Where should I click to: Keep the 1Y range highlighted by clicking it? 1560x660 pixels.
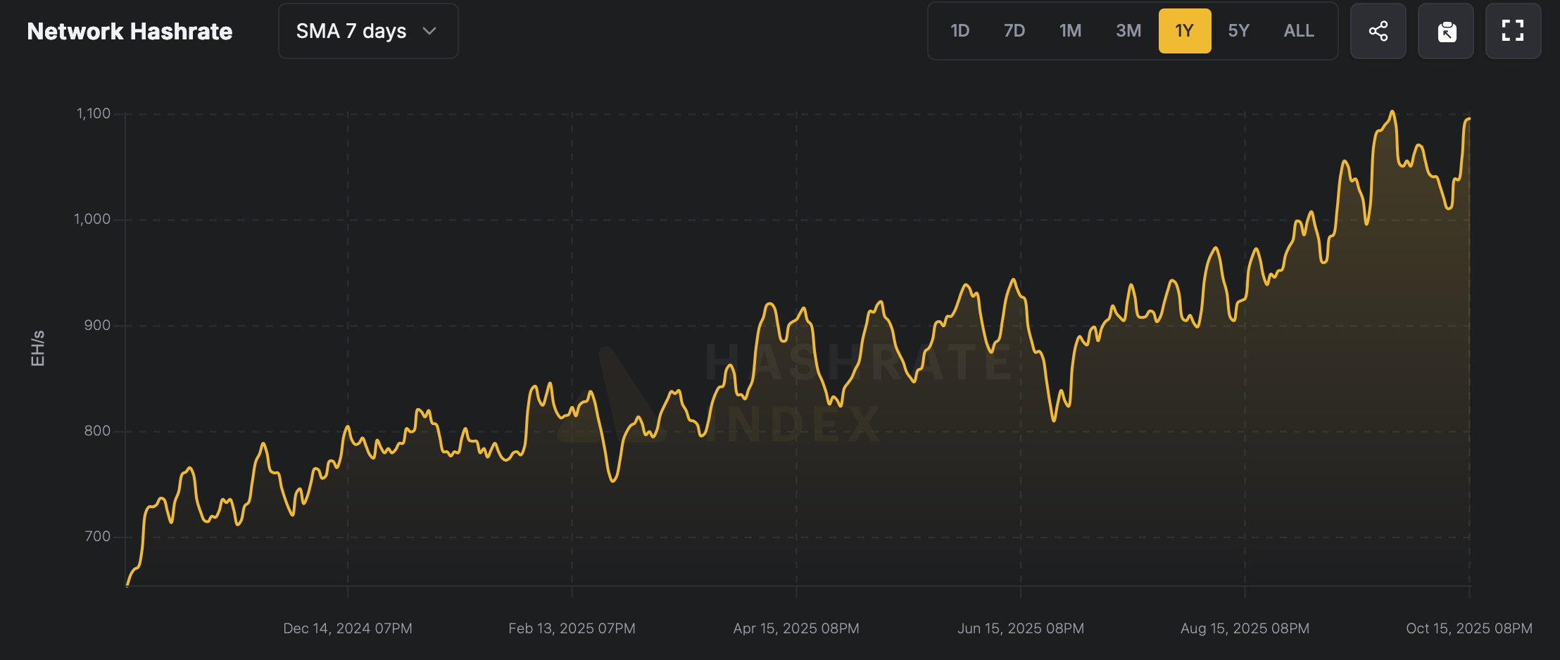tap(1185, 30)
